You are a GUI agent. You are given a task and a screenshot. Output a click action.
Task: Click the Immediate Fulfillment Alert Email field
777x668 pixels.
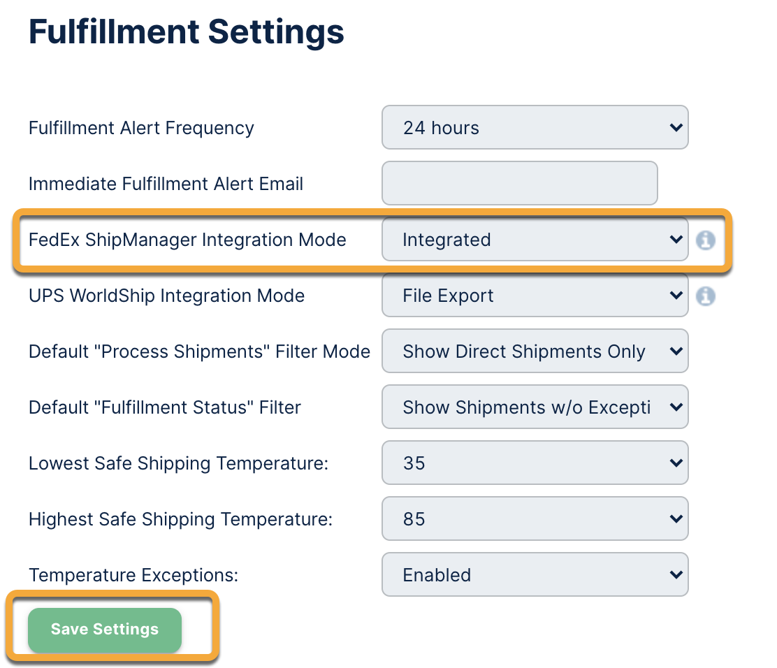[519, 184]
